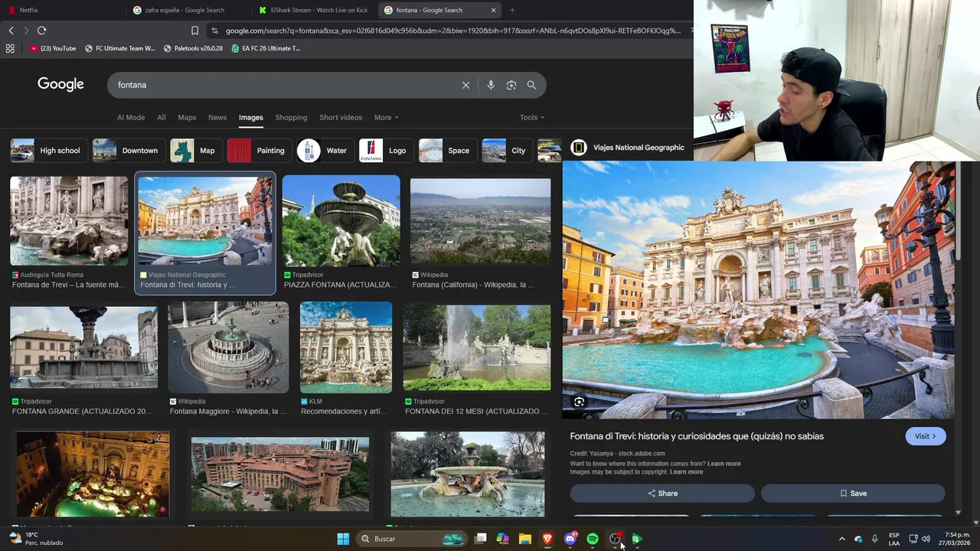Filter images by Logo chip
The height and width of the screenshot is (551, 980).
pyautogui.click(x=387, y=151)
